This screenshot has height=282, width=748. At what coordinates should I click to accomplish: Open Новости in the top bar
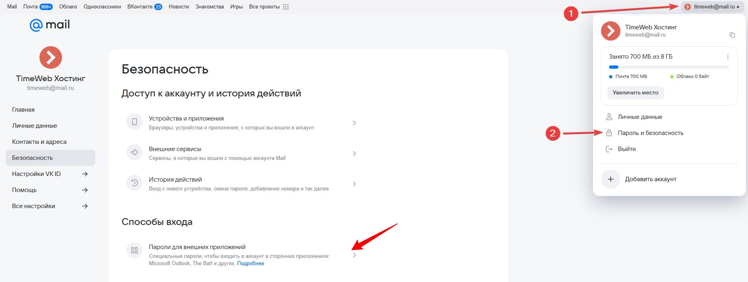pyautogui.click(x=179, y=7)
